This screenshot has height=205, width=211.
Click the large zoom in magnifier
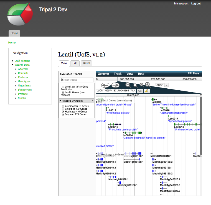click(x=148, y=85)
